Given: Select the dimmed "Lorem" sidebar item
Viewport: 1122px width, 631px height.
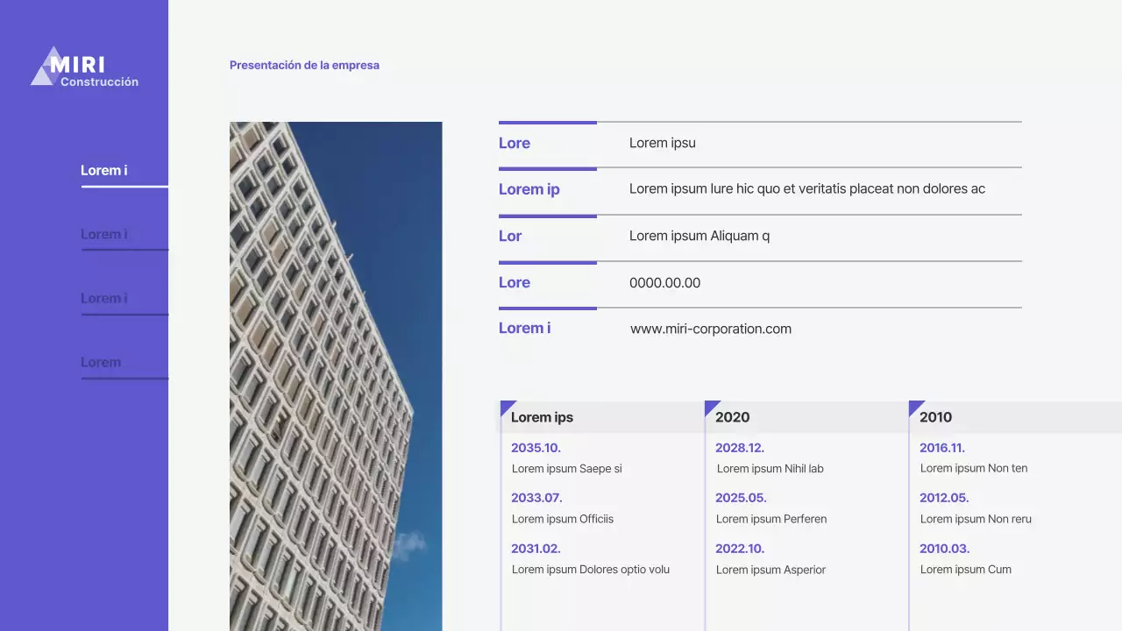Looking at the screenshot, I should click(101, 362).
